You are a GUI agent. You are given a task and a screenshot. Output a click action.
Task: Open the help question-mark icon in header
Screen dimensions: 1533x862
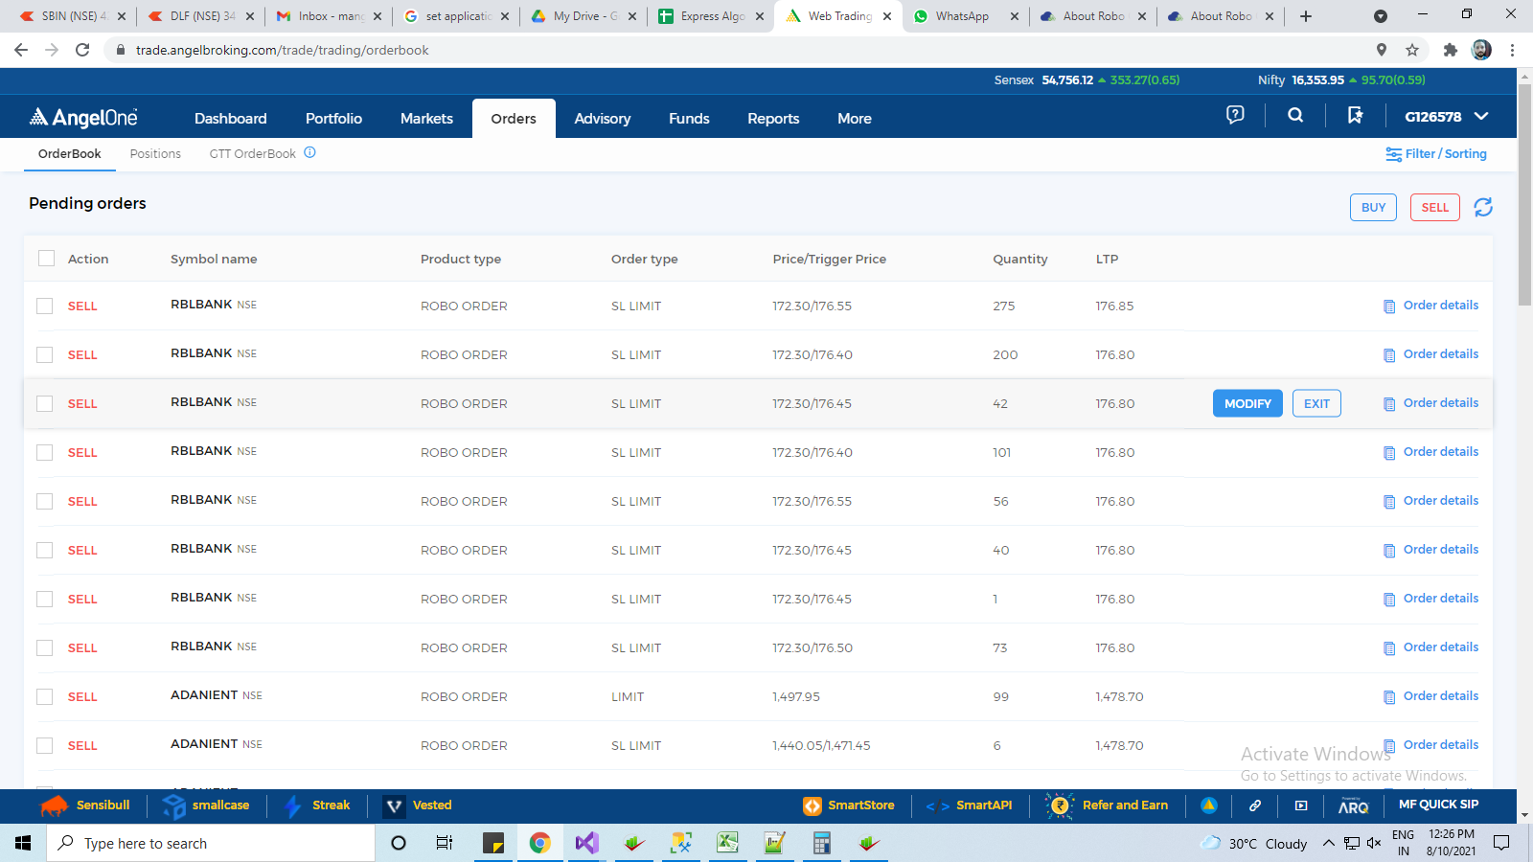coord(1235,115)
